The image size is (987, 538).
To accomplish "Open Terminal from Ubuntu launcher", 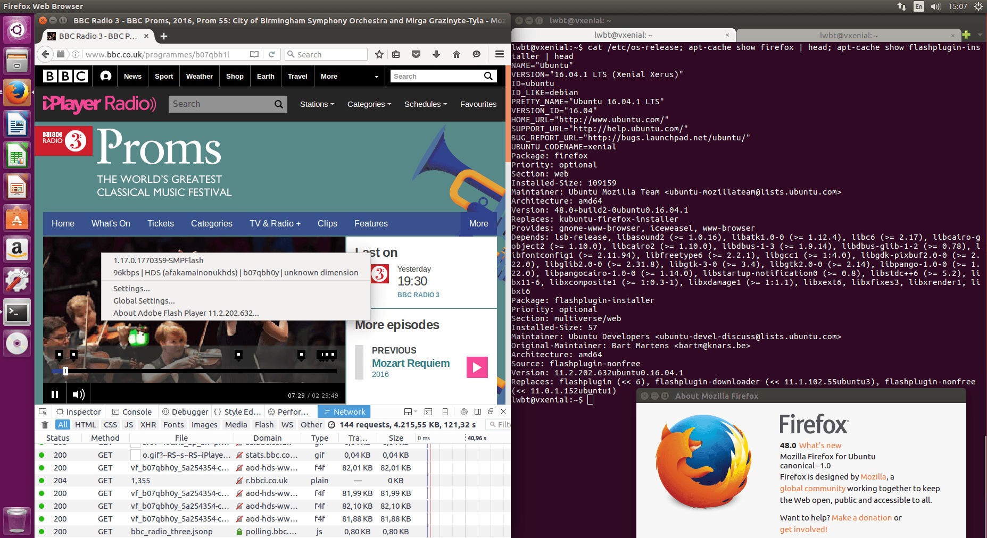I will point(17,313).
